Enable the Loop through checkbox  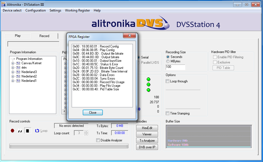168,81
